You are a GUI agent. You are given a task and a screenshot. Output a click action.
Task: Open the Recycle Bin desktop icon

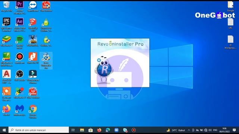click(x=6, y=6)
